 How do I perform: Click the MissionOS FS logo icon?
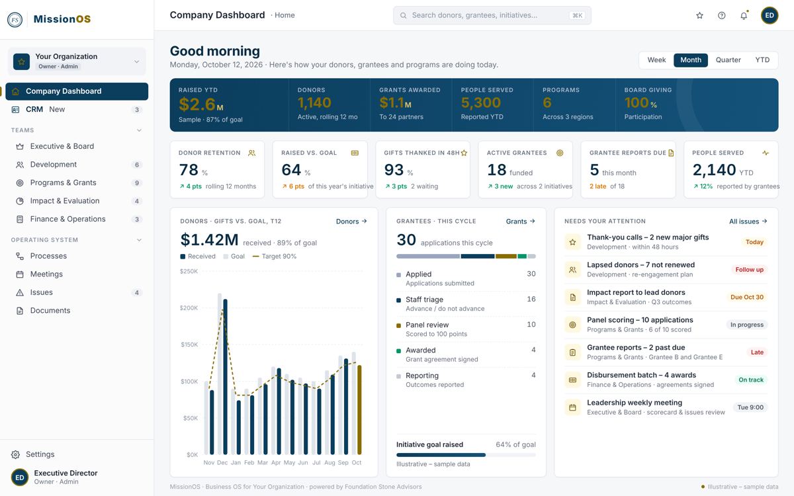point(15,19)
